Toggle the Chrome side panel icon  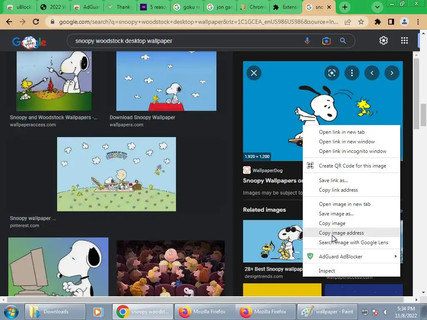[391, 22]
